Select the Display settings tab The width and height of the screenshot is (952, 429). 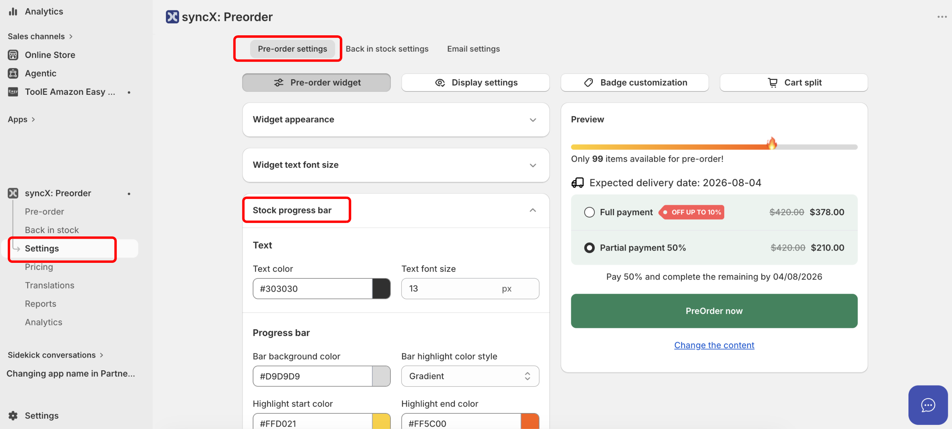click(x=476, y=83)
